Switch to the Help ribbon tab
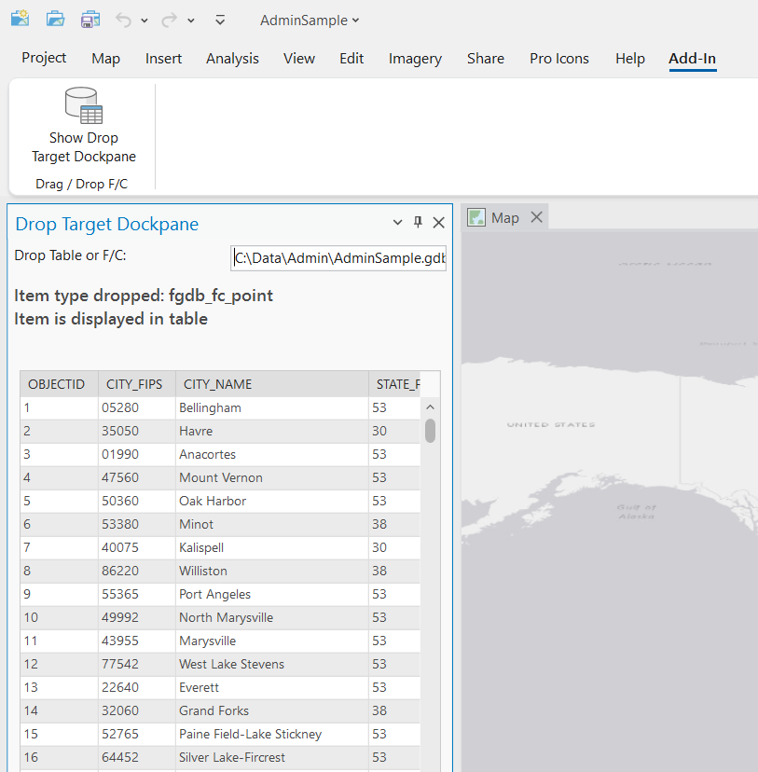758x772 pixels. tap(630, 58)
